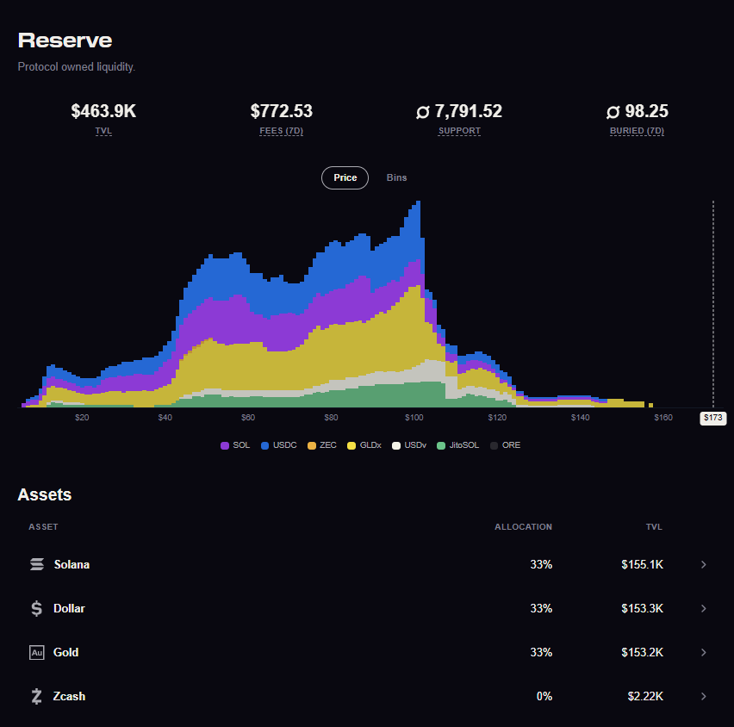
Task: Toggle USDv series in chart legend
Action: [x=409, y=445]
